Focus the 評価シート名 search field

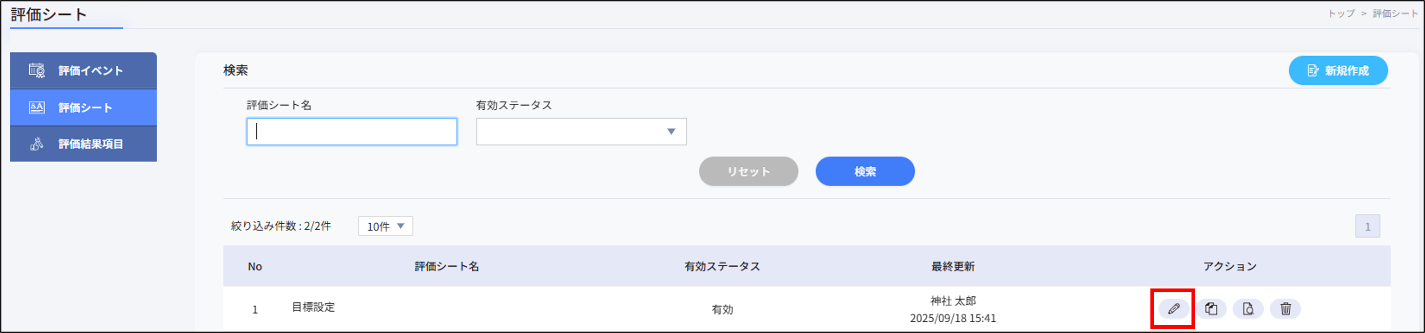(x=352, y=131)
